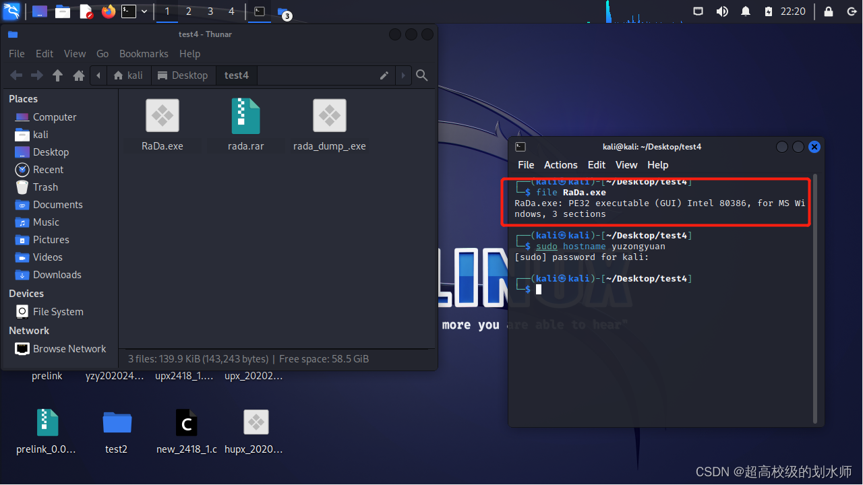Viewport: 863px width, 485px height.
Task: Open terminal View menu
Action: tap(626, 165)
